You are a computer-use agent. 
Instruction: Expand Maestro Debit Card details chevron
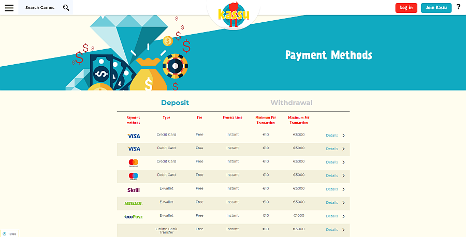point(344,176)
